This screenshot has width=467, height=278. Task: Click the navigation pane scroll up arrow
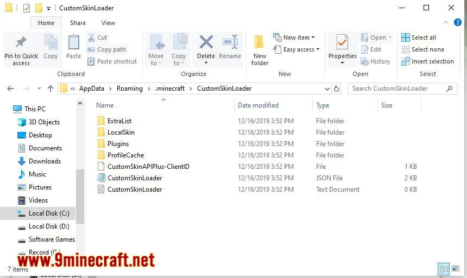[x=80, y=104]
